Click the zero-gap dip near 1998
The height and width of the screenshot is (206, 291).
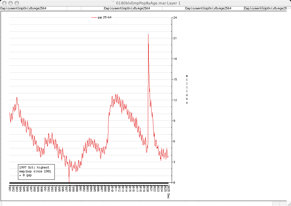click(69, 182)
